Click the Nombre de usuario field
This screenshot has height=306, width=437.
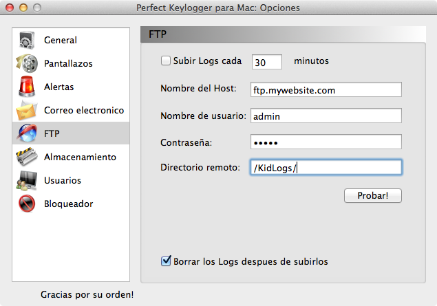(x=326, y=116)
